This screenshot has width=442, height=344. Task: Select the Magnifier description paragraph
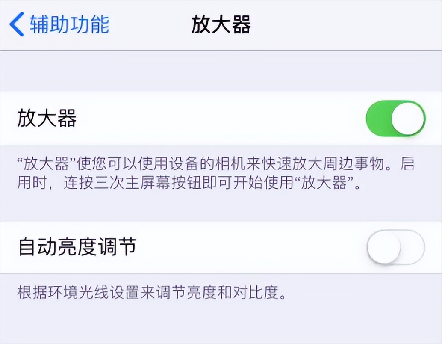[x=214, y=173]
